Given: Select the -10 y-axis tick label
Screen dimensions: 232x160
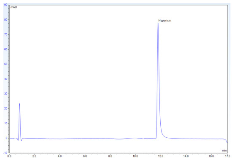Looking at the screenshot, I should pos(5,153).
